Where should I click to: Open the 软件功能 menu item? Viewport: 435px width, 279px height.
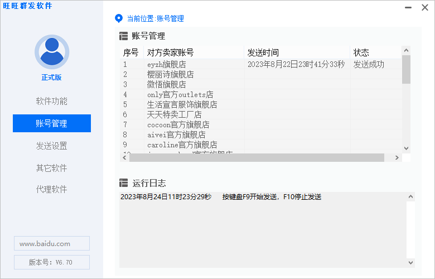pos(51,101)
